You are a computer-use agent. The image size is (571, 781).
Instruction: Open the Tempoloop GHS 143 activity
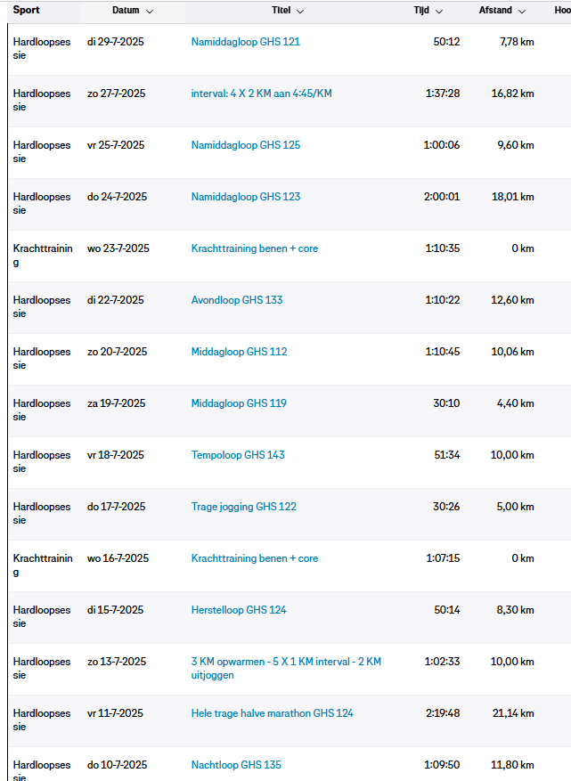(238, 455)
